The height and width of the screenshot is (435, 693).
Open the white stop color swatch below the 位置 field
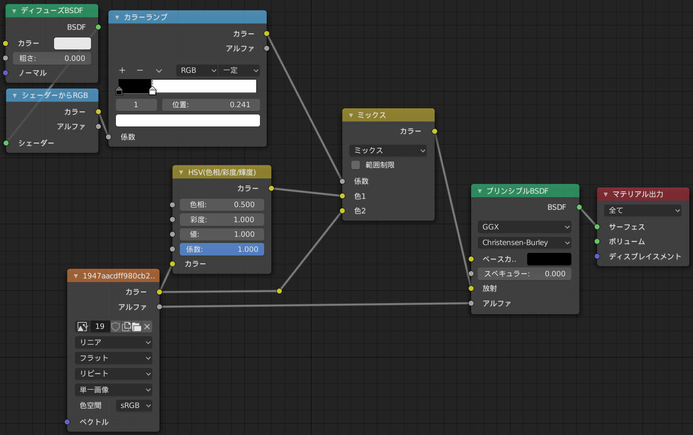click(188, 121)
